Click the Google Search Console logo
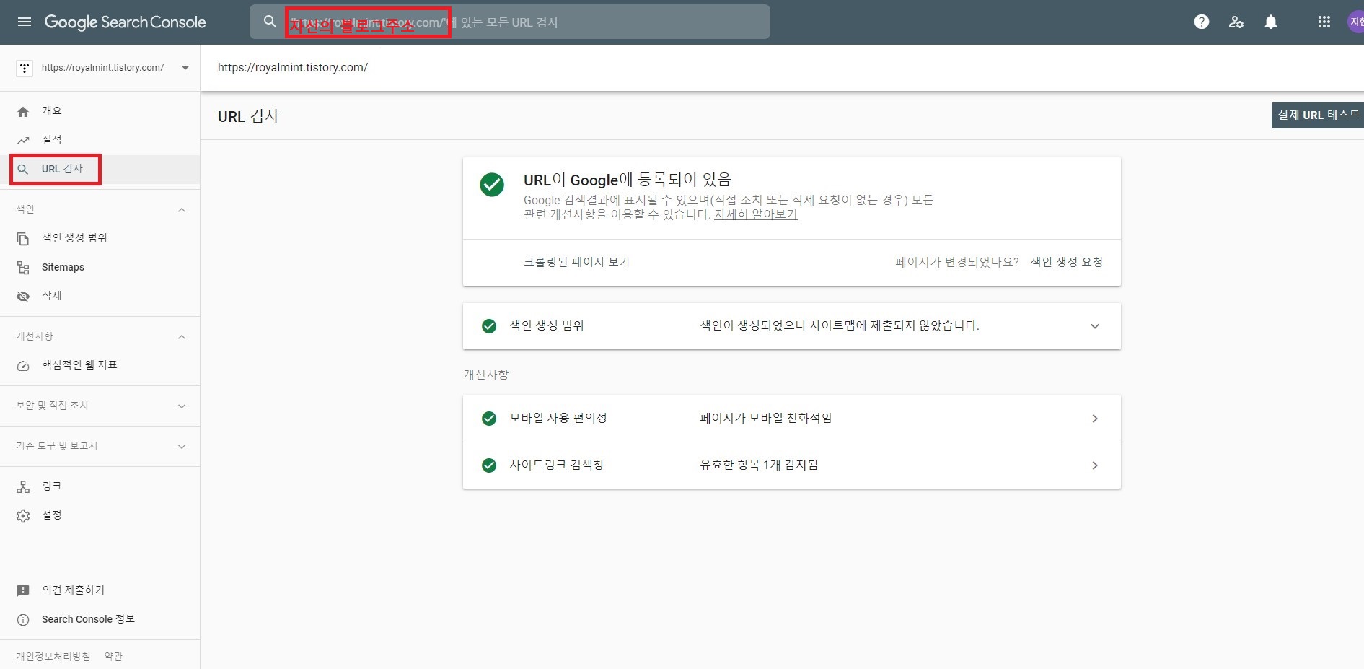 pyautogui.click(x=126, y=22)
